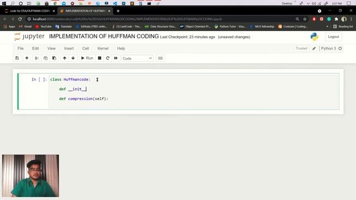
Task: Click inside the code cell editor
Action: 194,91
